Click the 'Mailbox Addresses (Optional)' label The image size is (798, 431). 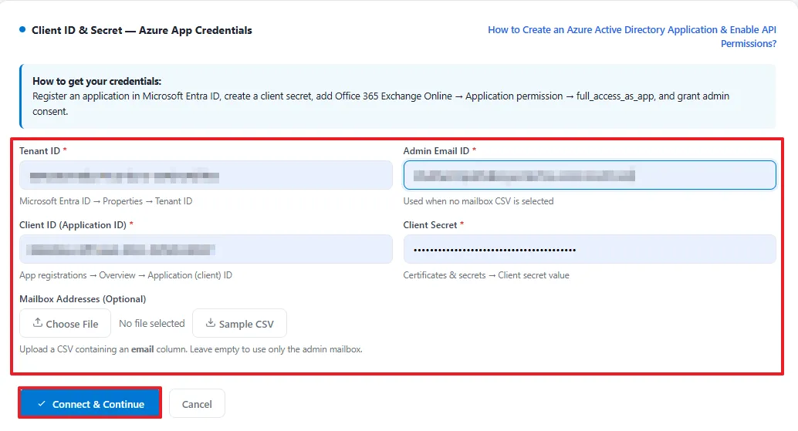[83, 299]
